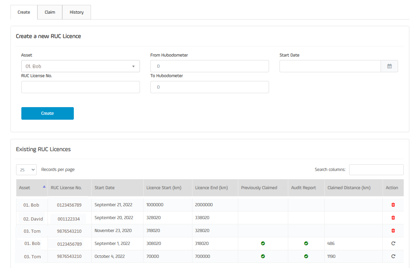Click the claimed distance value 486
410x268 pixels.
click(331, 244)
